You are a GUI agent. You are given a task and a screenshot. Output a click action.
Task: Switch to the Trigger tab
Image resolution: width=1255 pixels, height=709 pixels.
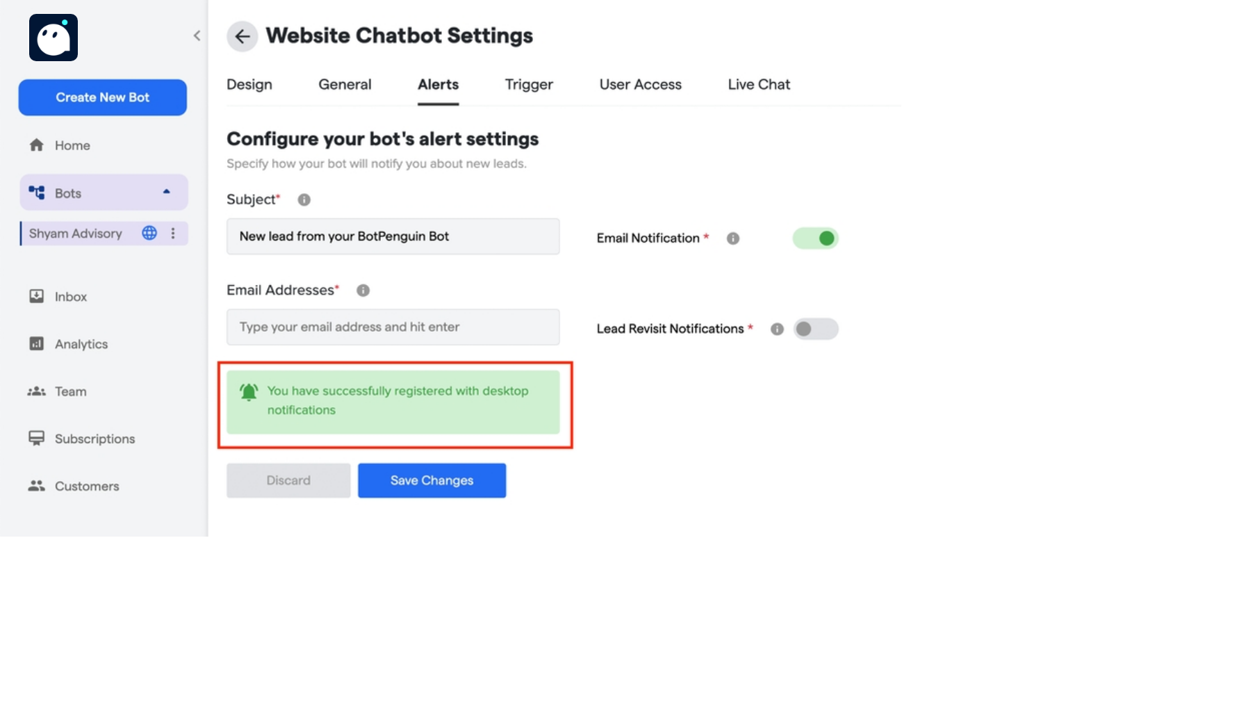[x=529, y=84]
